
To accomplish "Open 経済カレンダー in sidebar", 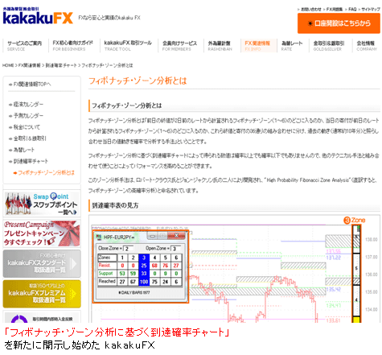I will tap(28, 104).
